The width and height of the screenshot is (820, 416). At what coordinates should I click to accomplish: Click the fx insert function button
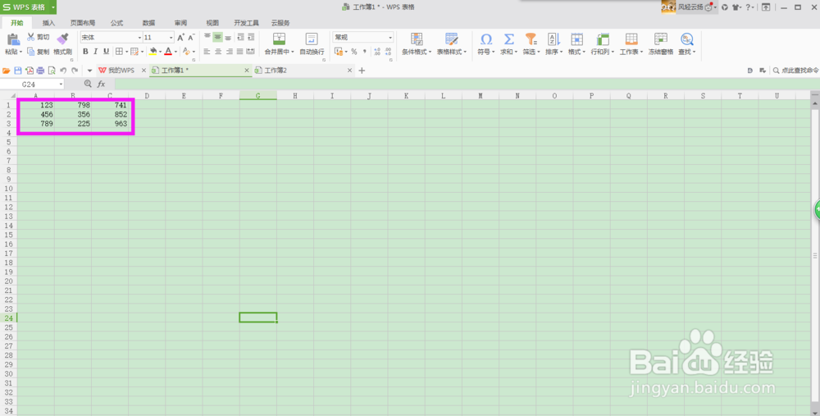click(x=102, y=84)
